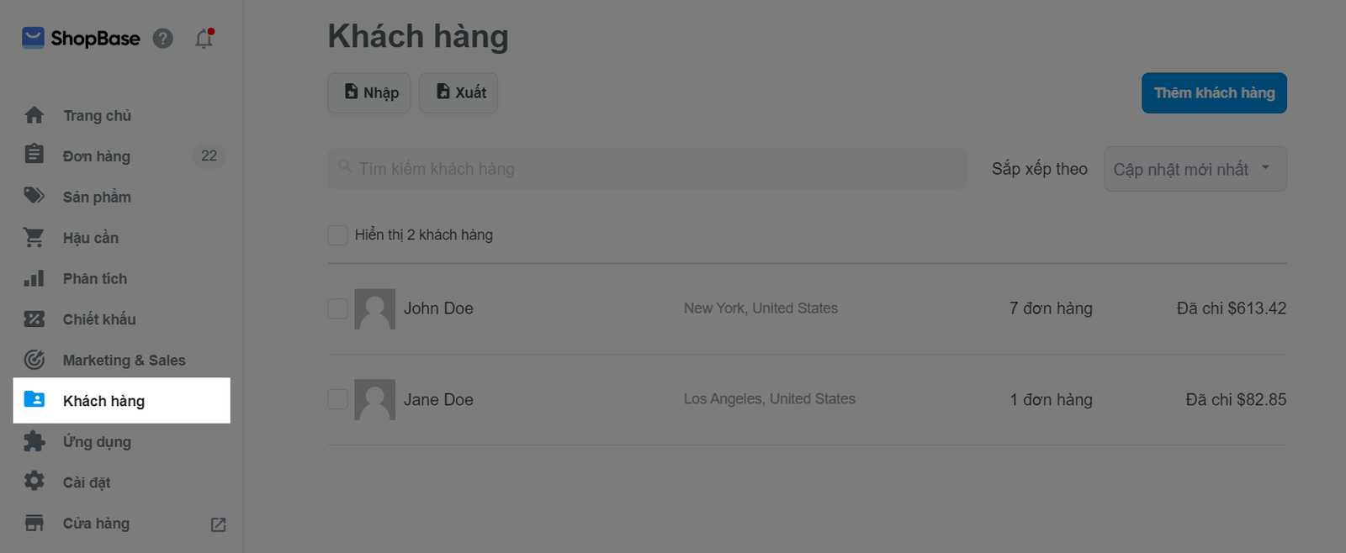Check the box beside John Doe

click(x=337, y=308)
